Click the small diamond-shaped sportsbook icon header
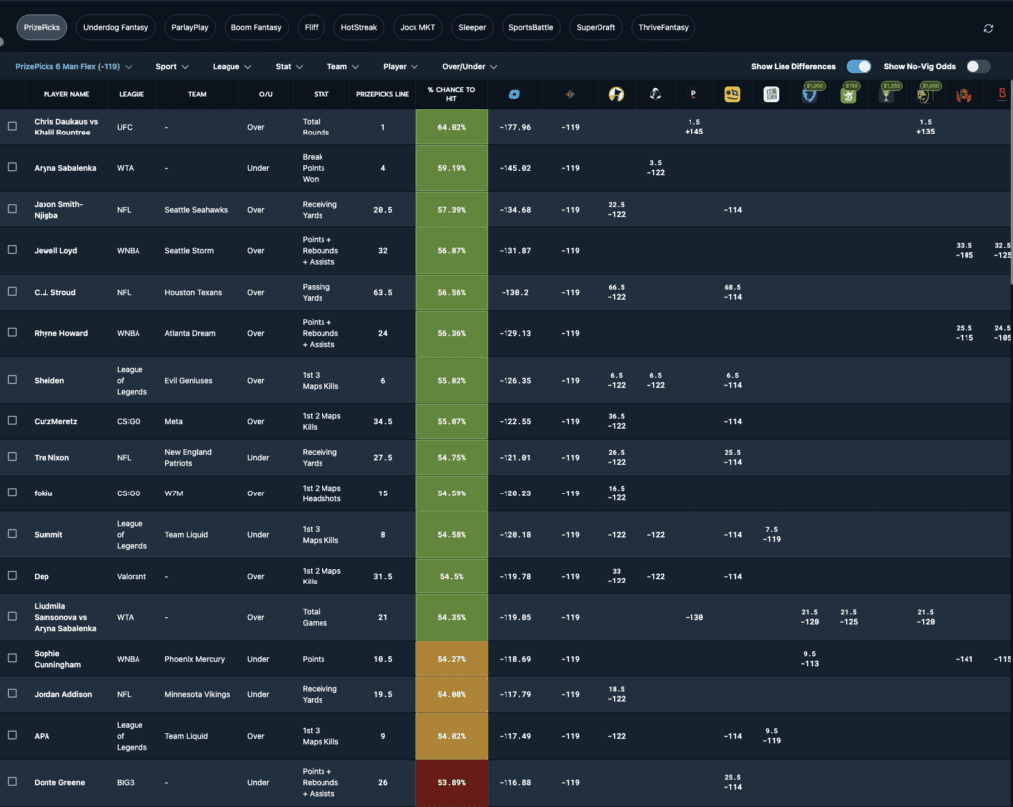 (x=570, y=94)
